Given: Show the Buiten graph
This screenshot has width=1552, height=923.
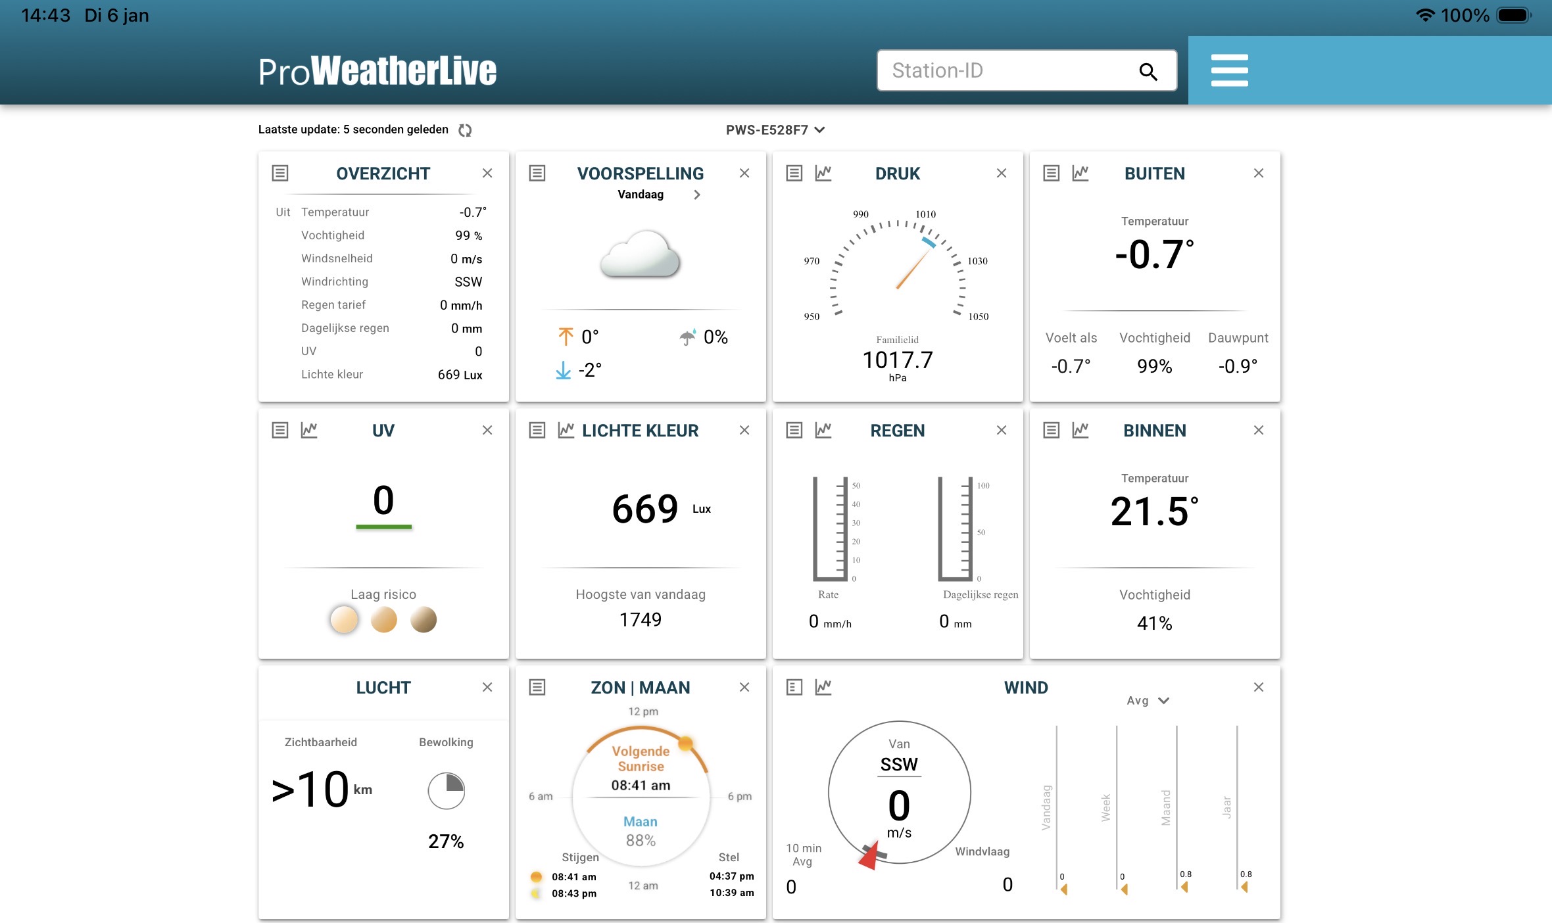Looking at the screenshot, I should point(1080,173).
